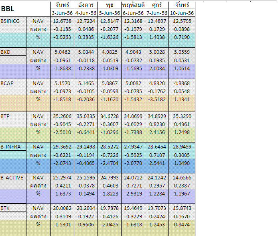The width and height of the screenshot is (278, 236).
Task: Click BSIRICG percent value -1.6326
Action: click(x=110, y=37)
